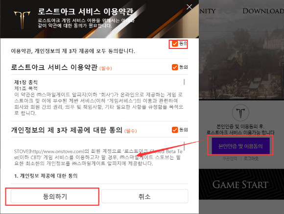The height and width of the screenshot is (214, 284).
Task: Click the 동의하기 agree button
Action: 55,196
